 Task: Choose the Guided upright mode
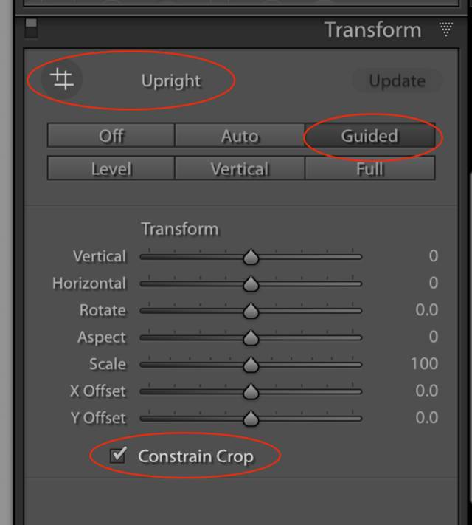point(369,136)
